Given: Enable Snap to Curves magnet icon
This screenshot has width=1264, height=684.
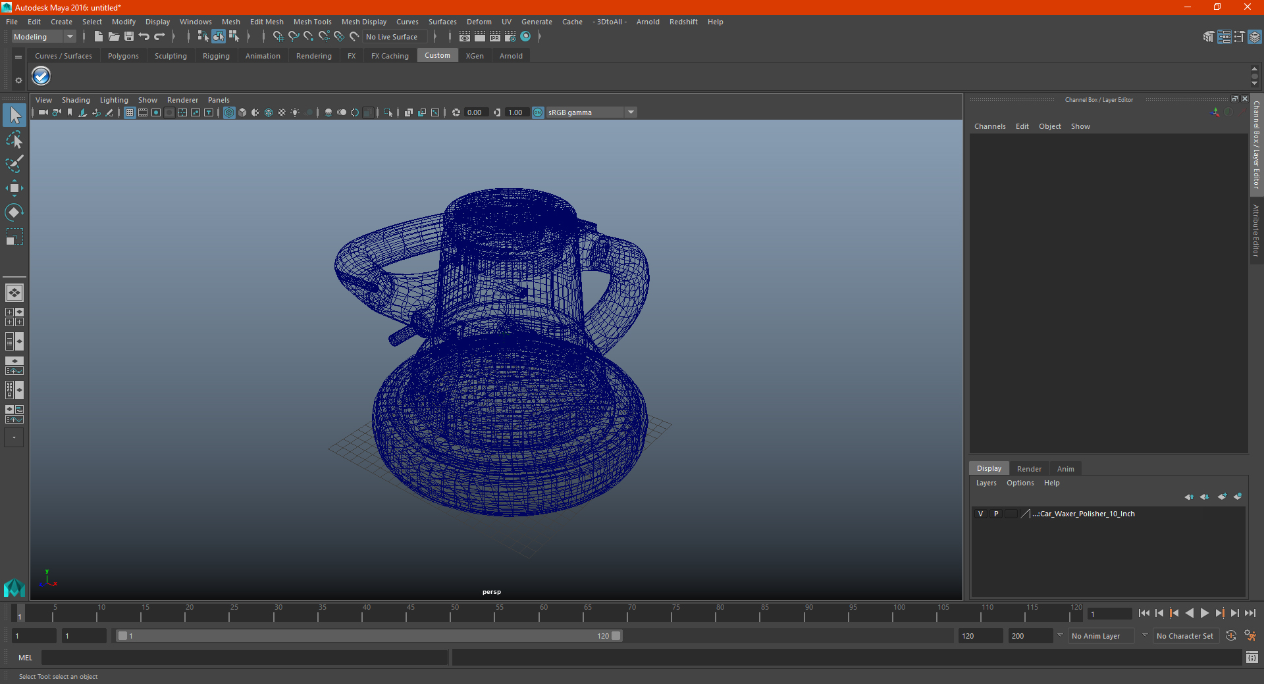Looking at the screenshot, I should point(294,37).
